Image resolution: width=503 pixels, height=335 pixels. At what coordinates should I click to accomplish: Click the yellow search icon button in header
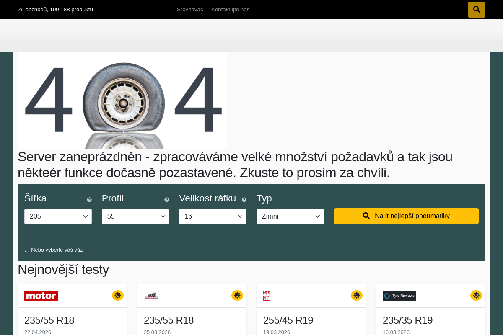477,10
